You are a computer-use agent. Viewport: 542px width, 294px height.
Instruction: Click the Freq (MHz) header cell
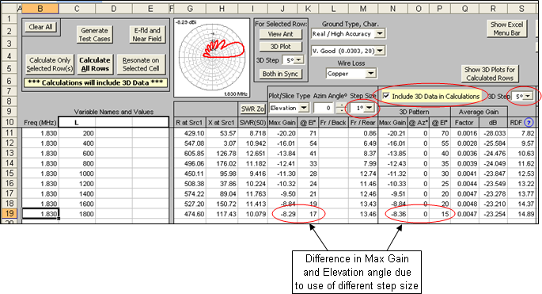[40, 123]
